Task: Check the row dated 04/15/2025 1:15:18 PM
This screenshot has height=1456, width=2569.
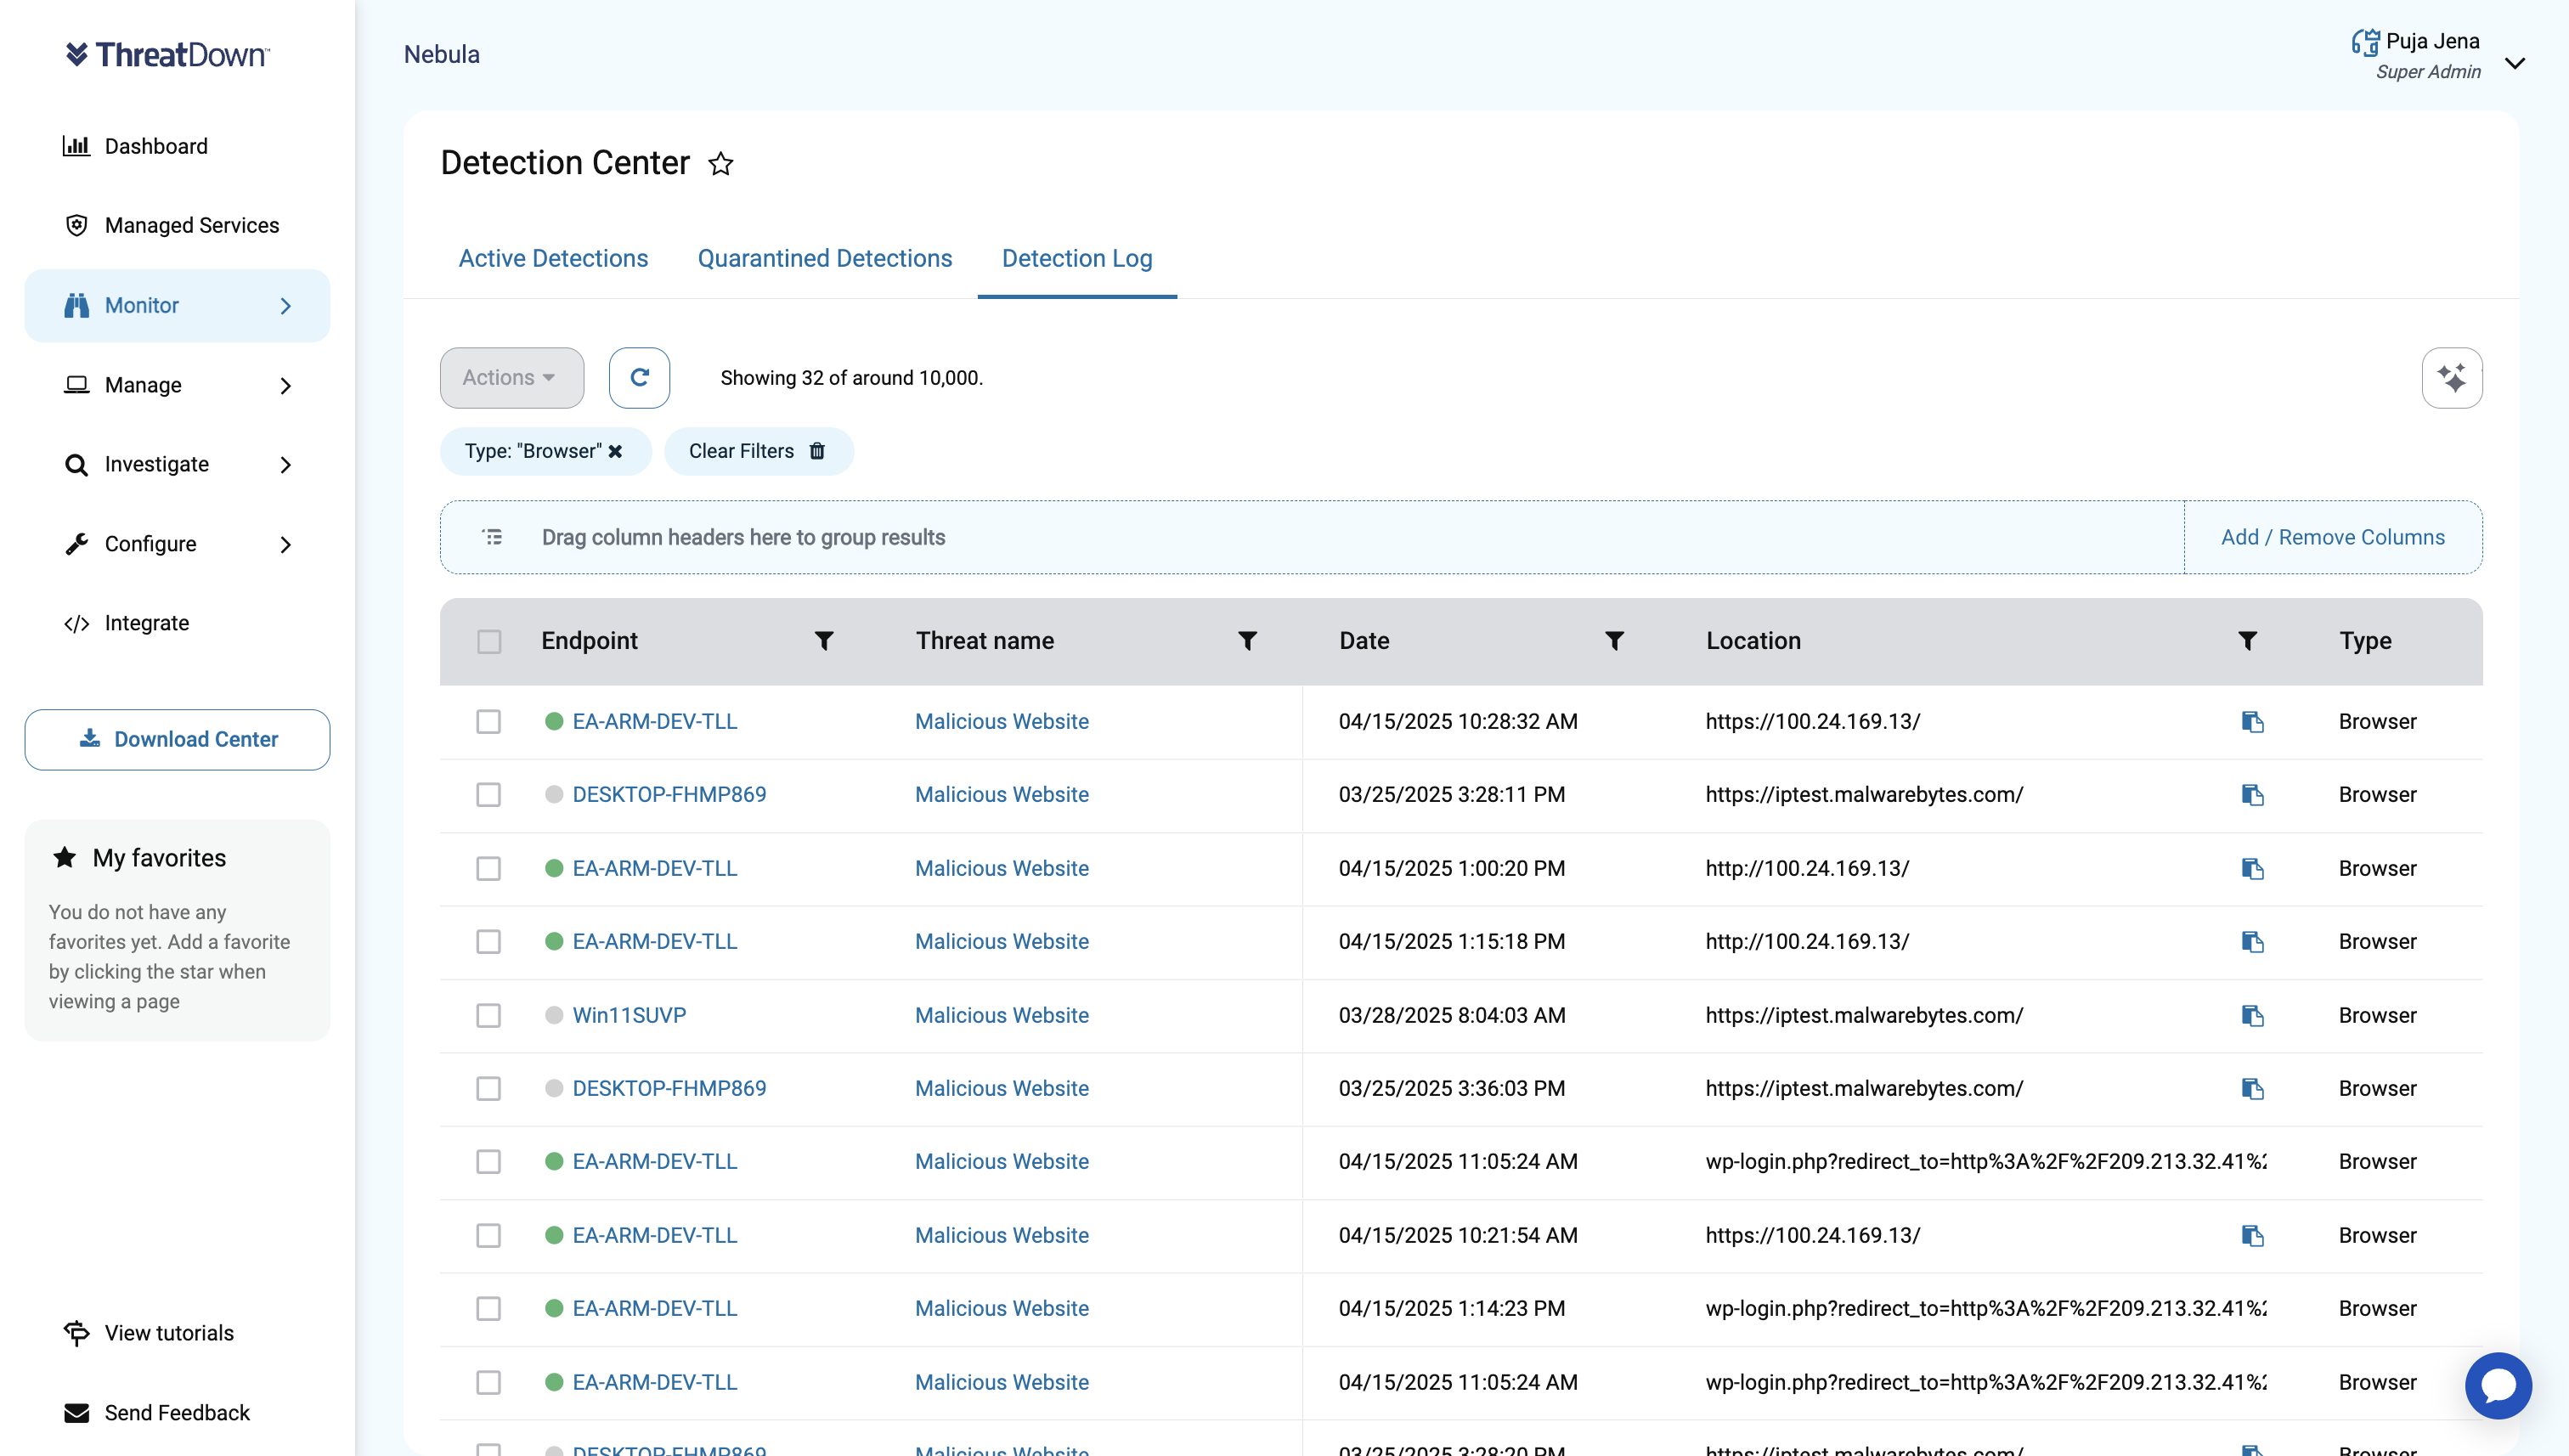Action: pyautogui.click(x=488, y=942)
